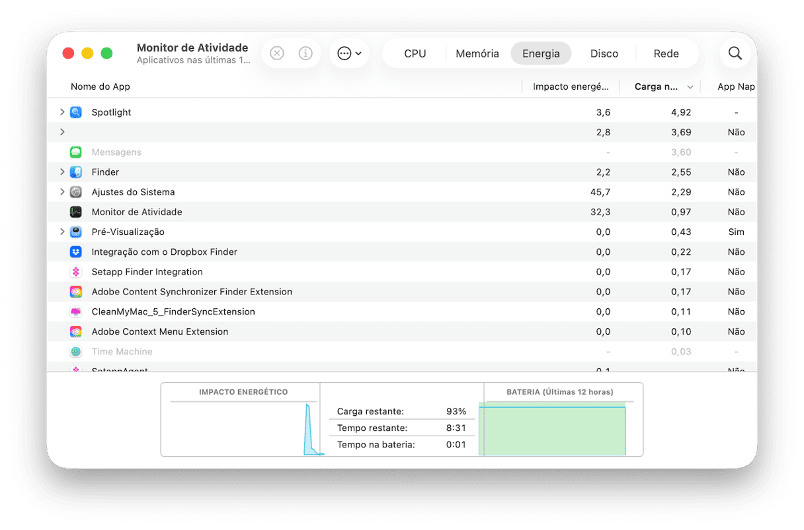
Task: Expand the Pré-Visualização row arrow
Action: (62, 232)
